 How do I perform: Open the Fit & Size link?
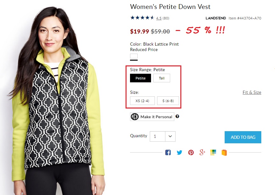tap(252, 92)
